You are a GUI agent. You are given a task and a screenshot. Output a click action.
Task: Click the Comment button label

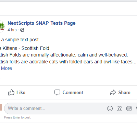pyautogui.click(x=73, y=92)
